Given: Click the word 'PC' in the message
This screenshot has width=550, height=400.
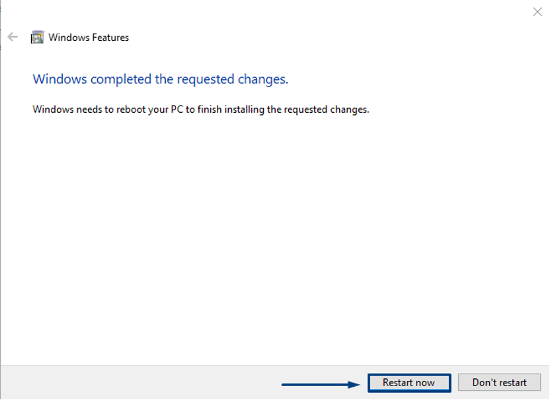Looking at the screenshot, I should (177, 110).
